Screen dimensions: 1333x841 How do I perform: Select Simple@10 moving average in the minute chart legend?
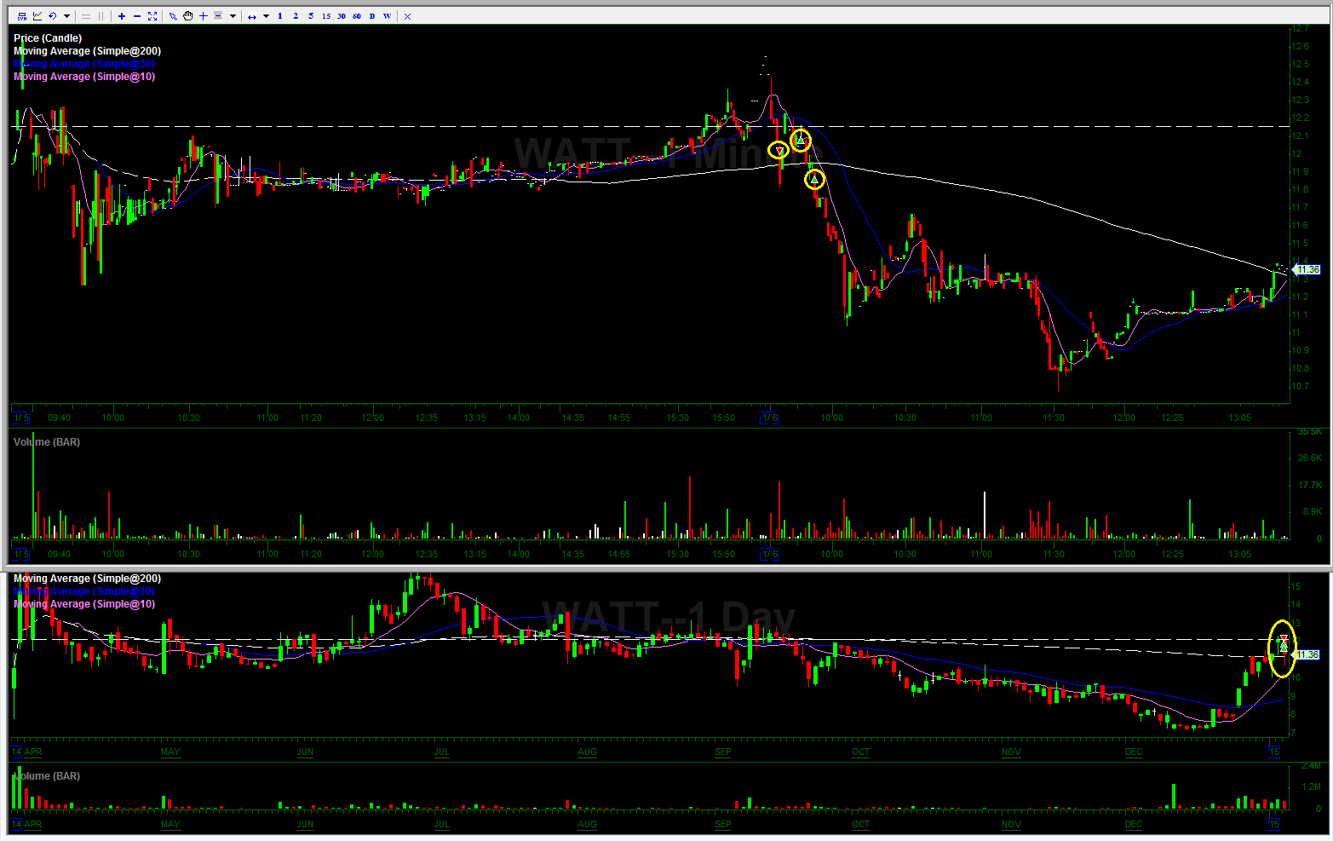tap(84, 77)
